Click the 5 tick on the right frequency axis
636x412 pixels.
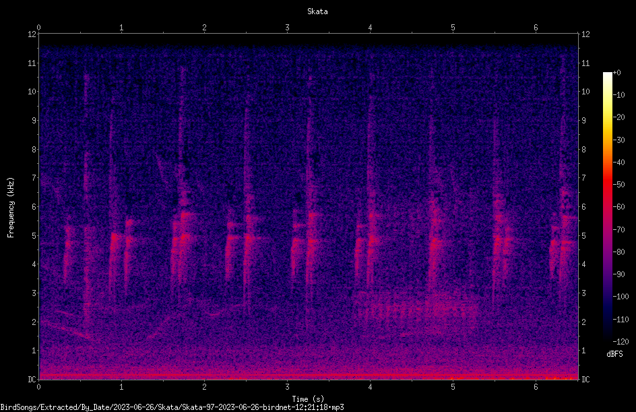coord(583,235)
